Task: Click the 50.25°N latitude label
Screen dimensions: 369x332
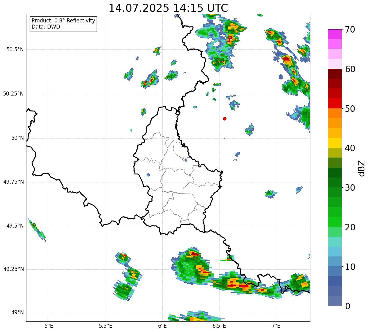Action: (x=14, y=94)
